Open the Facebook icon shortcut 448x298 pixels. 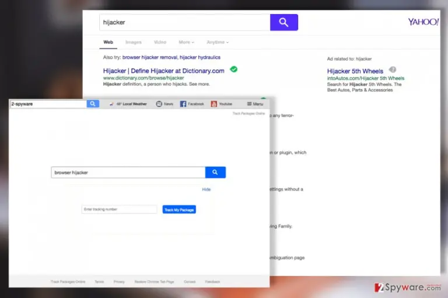pyautogui.click(x=183, y=104)
